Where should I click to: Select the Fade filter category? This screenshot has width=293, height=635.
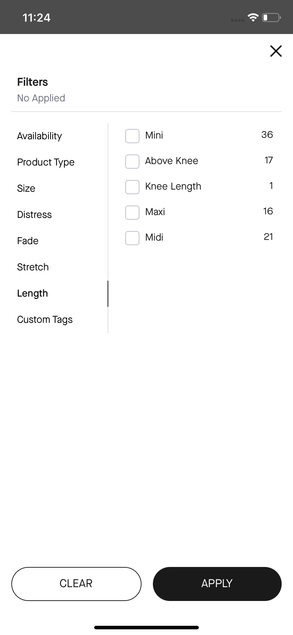(28, 241)
